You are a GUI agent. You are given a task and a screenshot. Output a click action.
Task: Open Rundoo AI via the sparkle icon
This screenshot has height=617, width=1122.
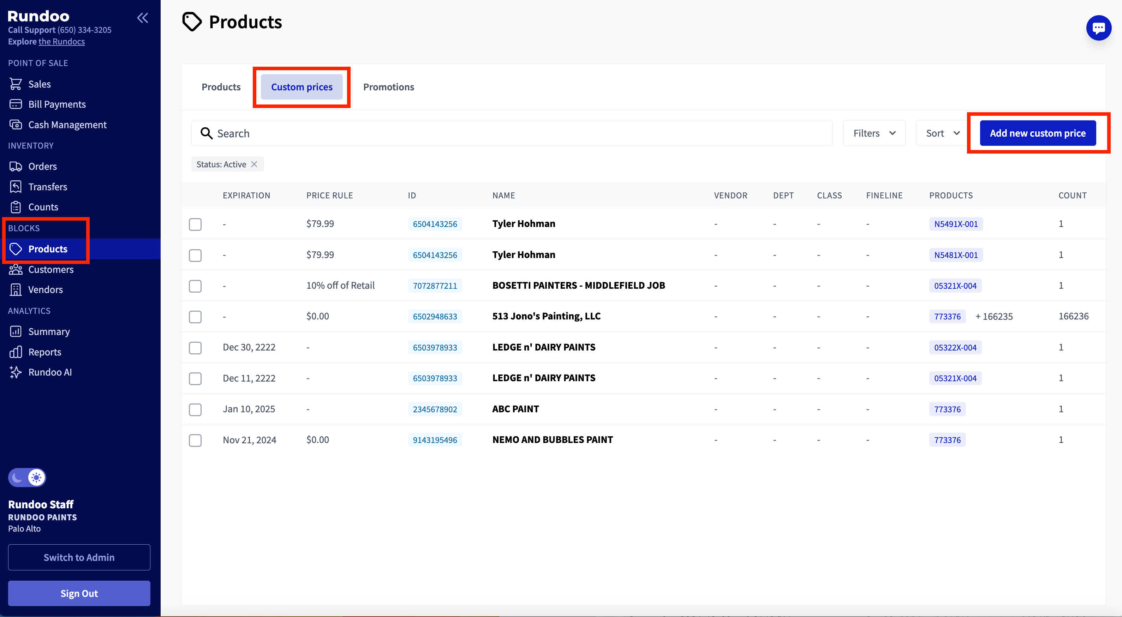(16, 372)
